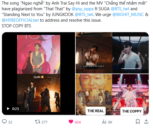Toggle the bookmark icon
Viewport: 153px width, 128px height.
tap(138, 122)
